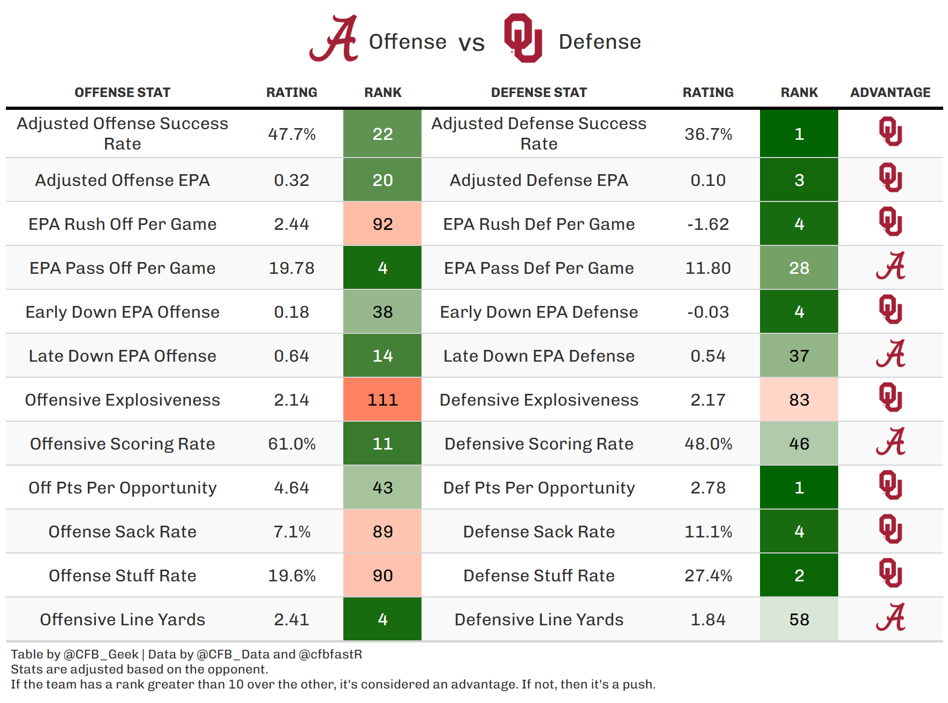Click the OFFENSE STAT column header
Image resolution: width=948 pixels, height=703 pixels.
(x=122, y=93)
